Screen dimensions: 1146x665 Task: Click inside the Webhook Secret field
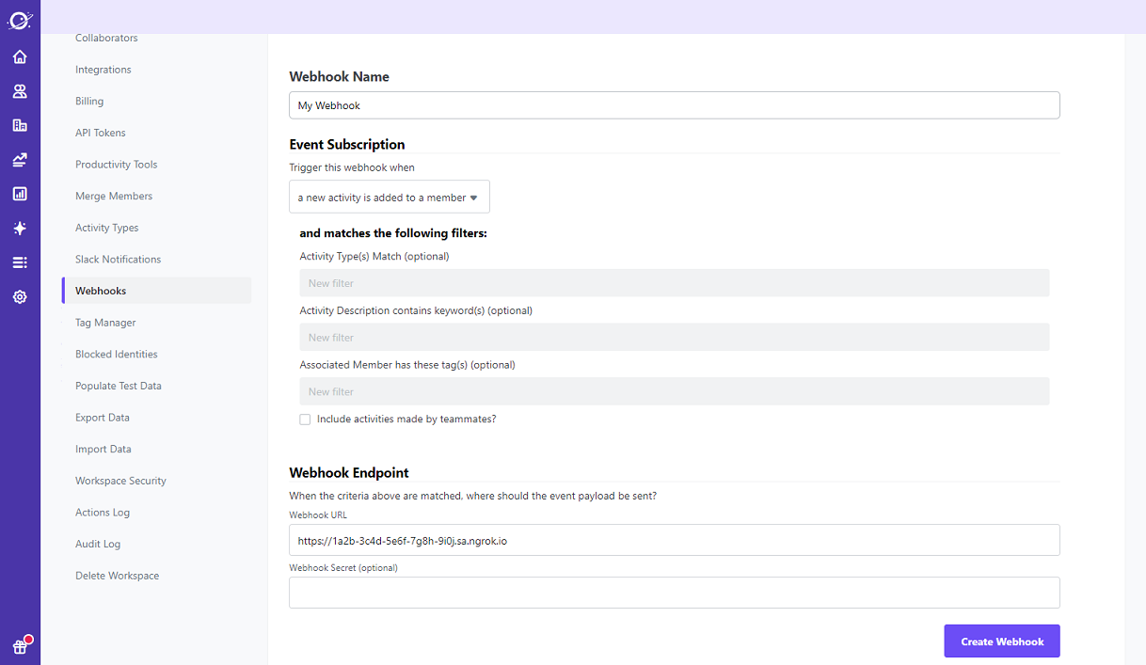[674, 593]
